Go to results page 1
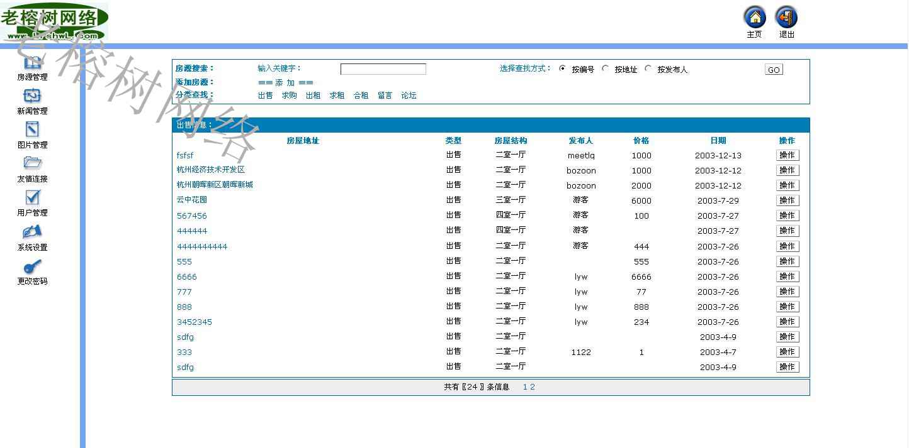The height and width of the screenshot is (448, 909). tap(525, 387)
